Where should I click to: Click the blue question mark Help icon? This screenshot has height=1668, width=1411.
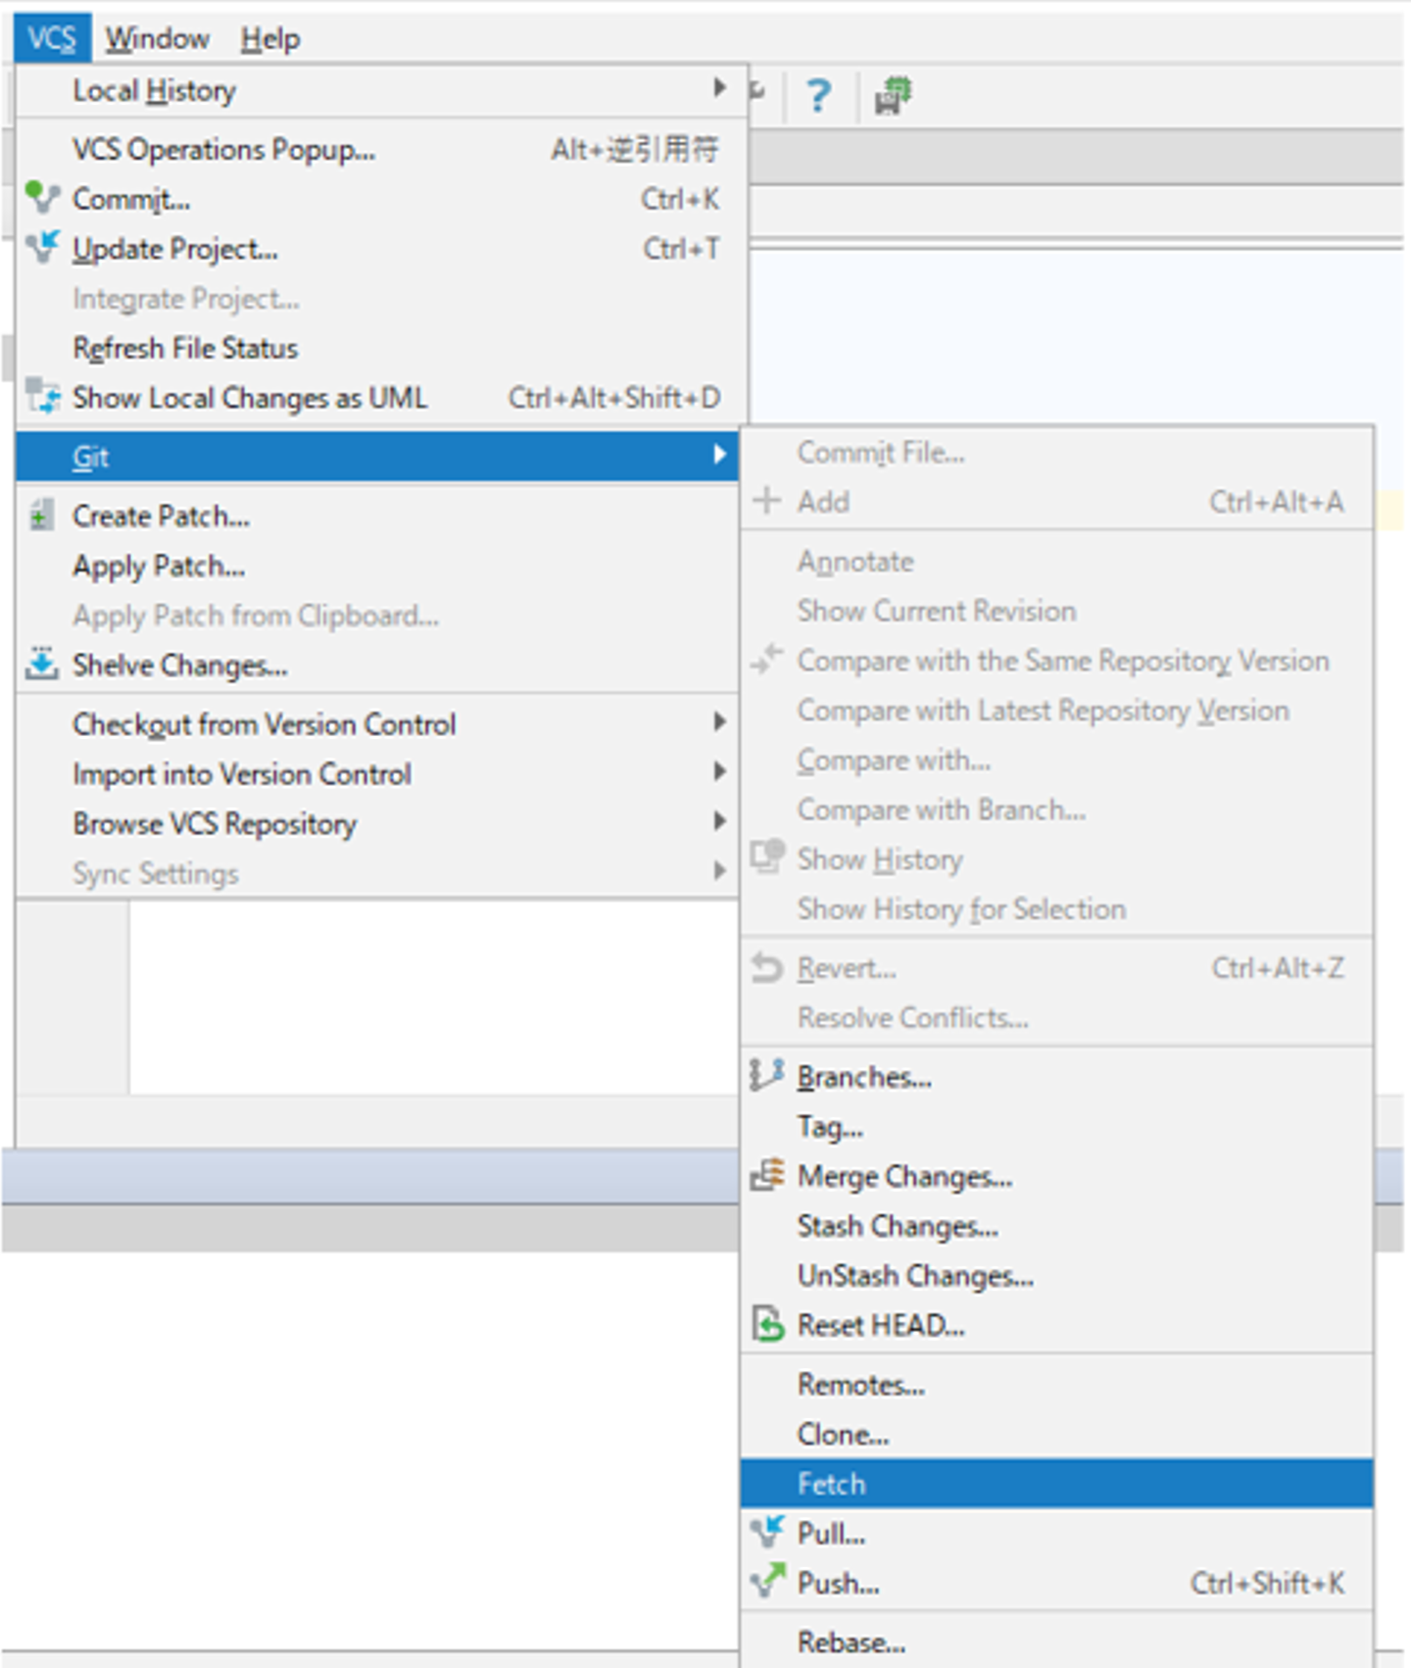pos(818,95)
